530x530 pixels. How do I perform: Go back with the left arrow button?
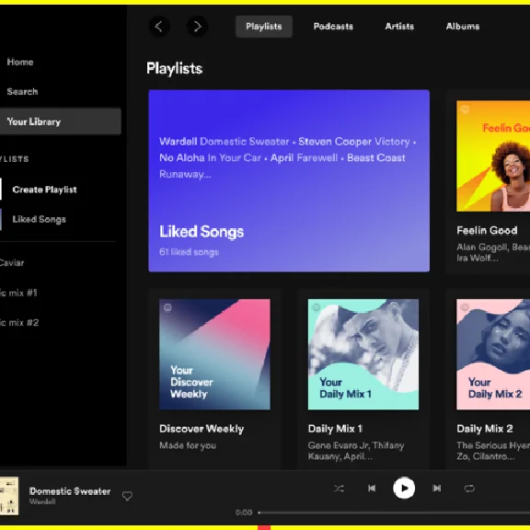pyautogui.click(x=159, y=27)
